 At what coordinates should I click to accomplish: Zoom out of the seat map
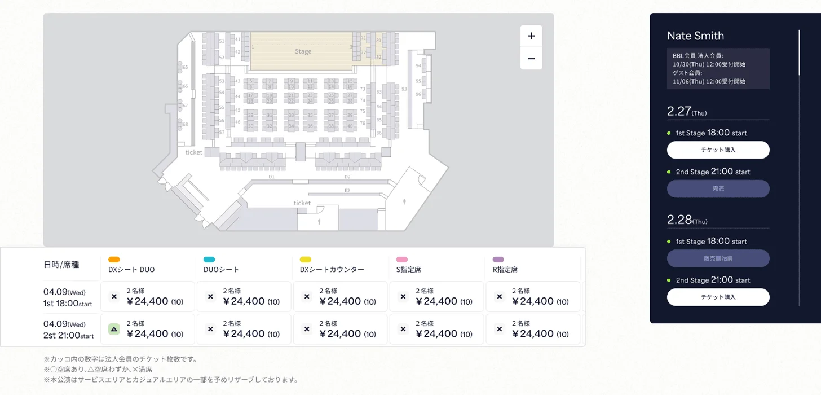[x=531, y=59]
